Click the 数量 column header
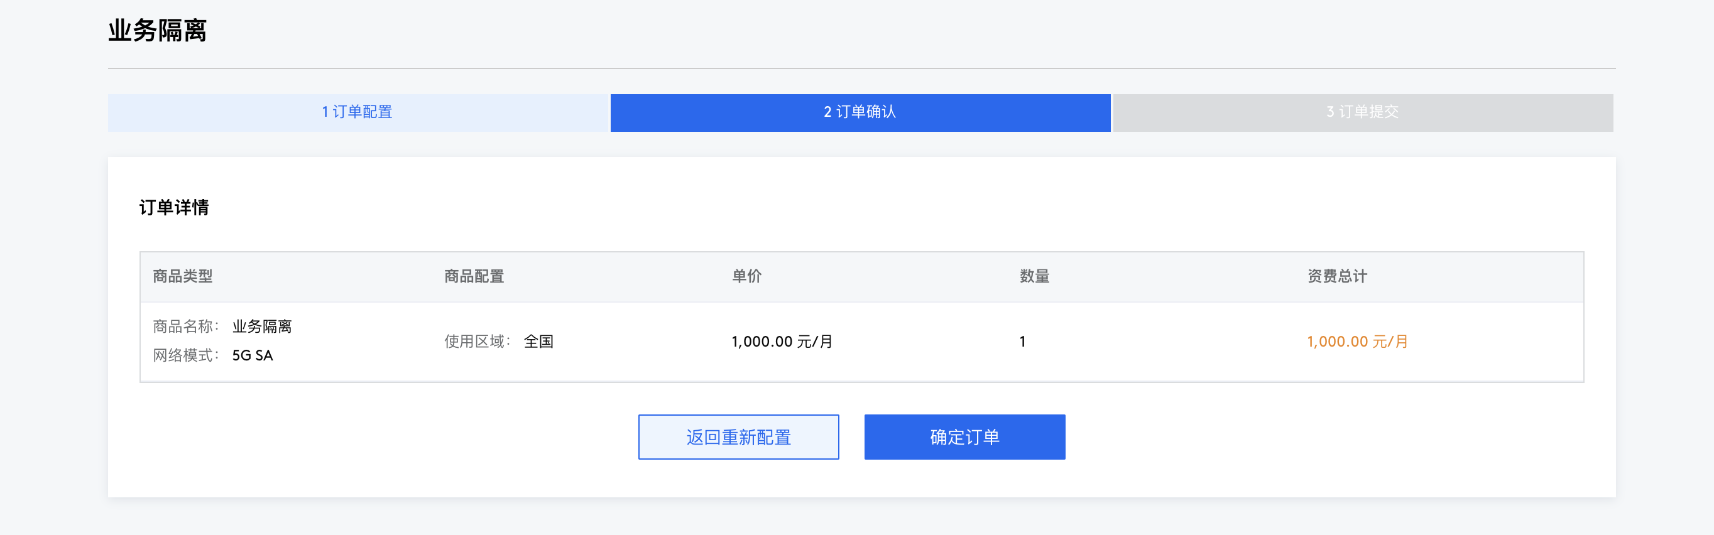Image resolution: width=1714 pixels, height=535 pixels. pos(1034,276)
